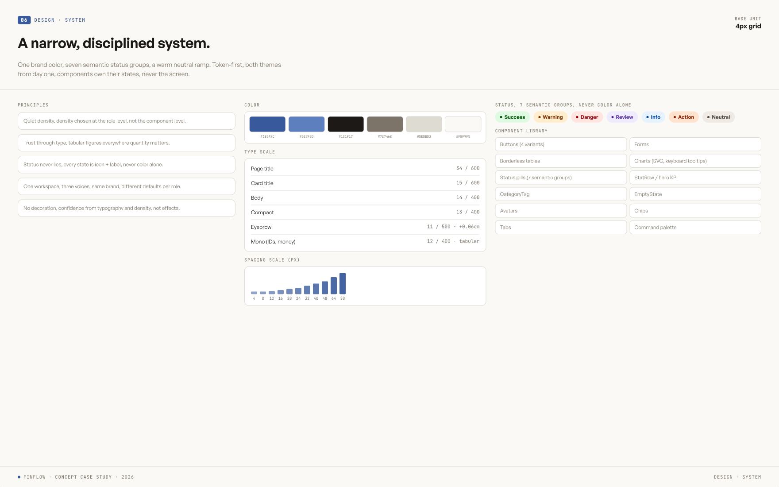Viewport: 779px width, 487px height.
Task: Click the Review status pill
Action: [622, 117]
